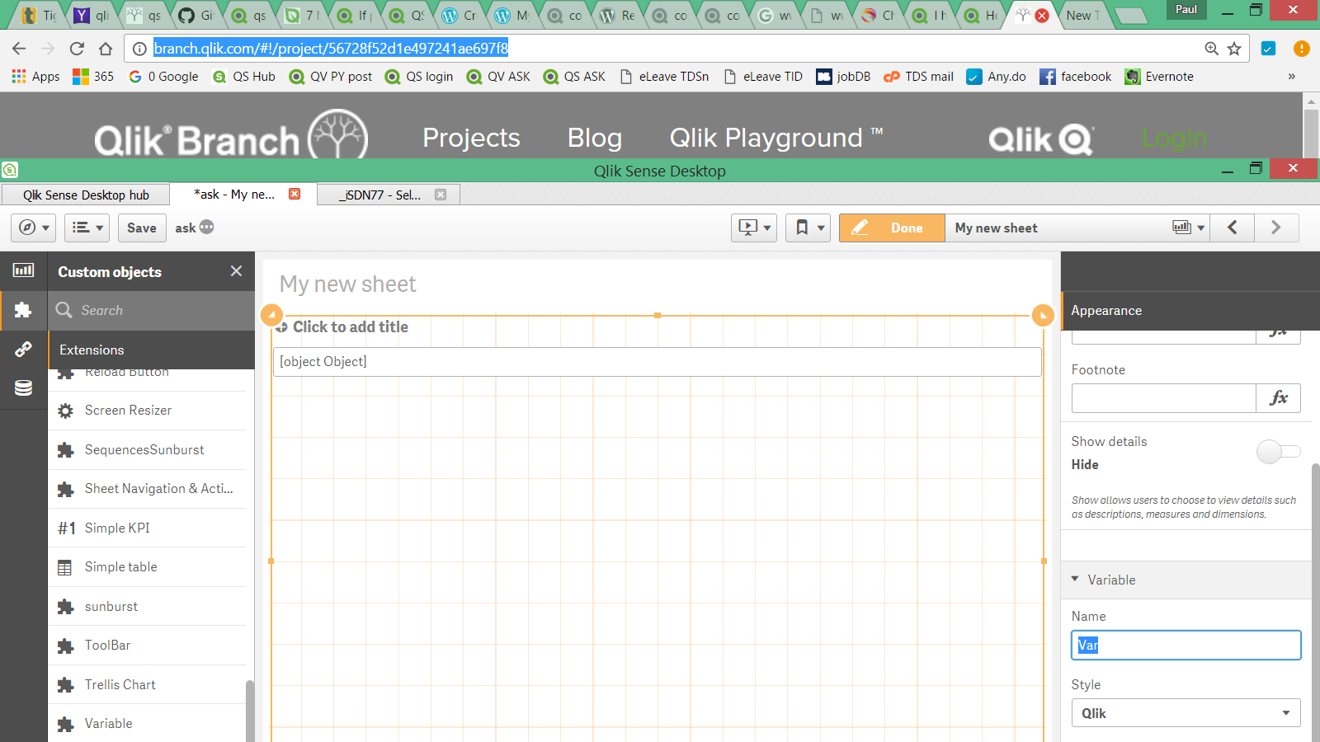Save the app with the Save button

[142, 228]
